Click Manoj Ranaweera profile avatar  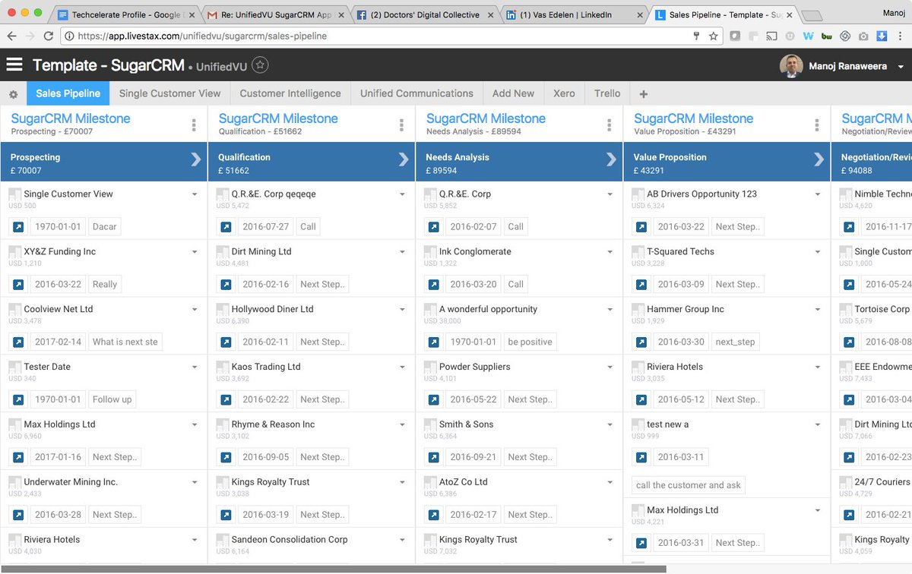click(791, 66)
